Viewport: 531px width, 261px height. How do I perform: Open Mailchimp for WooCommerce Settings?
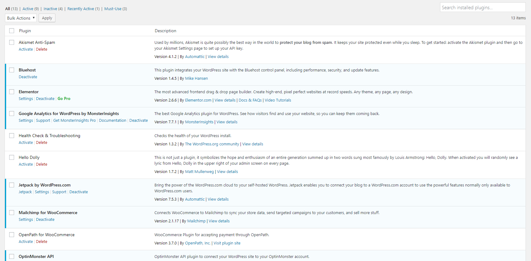pyautogui.click(x=26, y=220)
